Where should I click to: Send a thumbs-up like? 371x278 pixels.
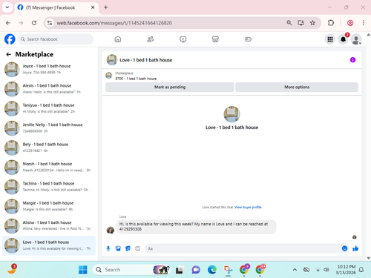click(355, 248)
